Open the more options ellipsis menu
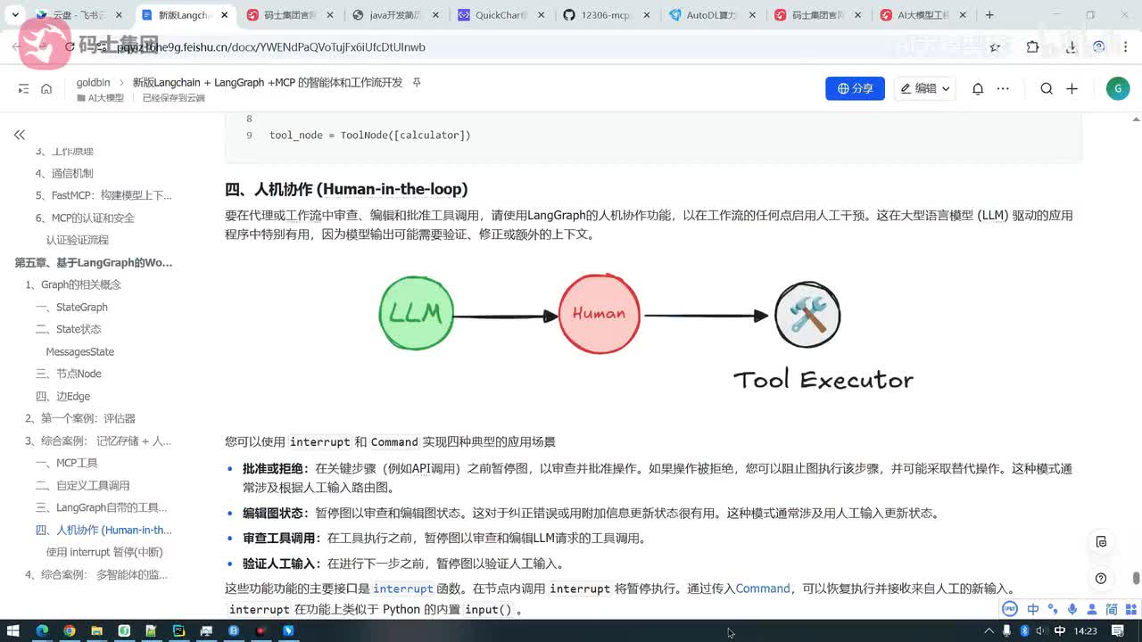This screenshot has width=1142, height=642. click(1003, 88)
